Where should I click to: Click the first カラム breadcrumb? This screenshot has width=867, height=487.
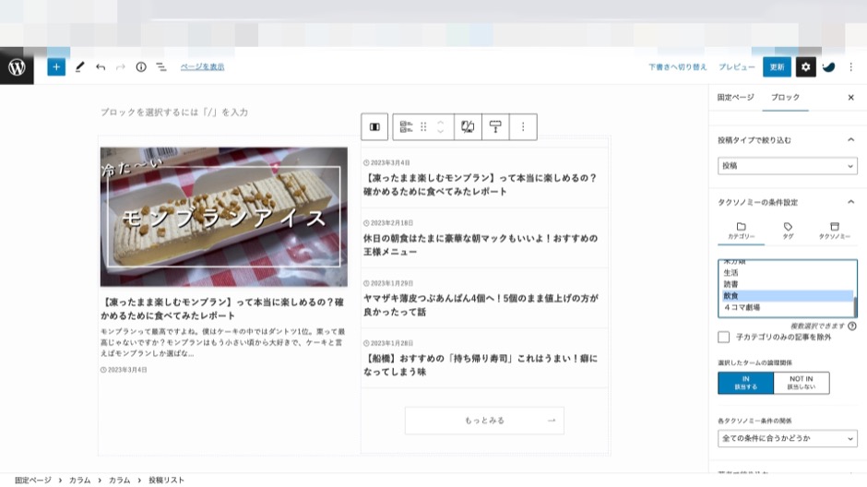79,481
